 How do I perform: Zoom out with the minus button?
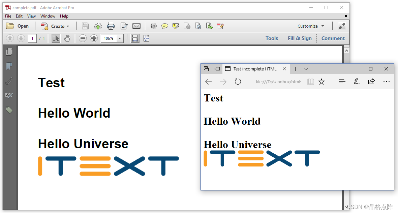83,38
